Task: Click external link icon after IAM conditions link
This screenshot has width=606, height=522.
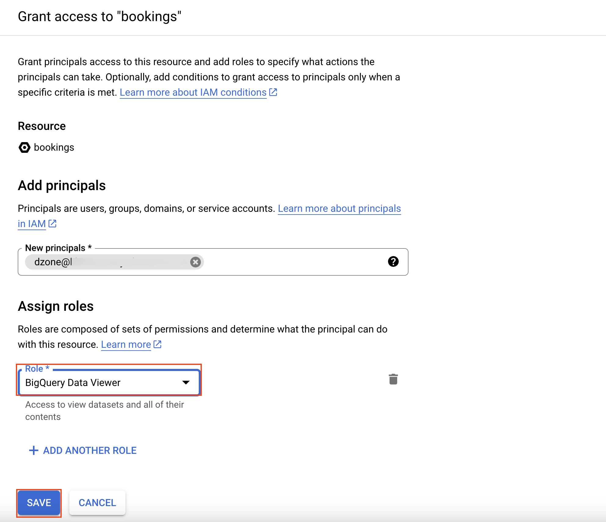Action: 273,92
